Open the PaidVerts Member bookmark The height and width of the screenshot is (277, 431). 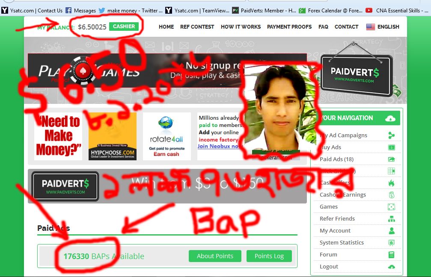[264, 11]
